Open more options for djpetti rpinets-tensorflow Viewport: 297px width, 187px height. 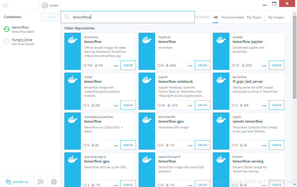point(265,145)
